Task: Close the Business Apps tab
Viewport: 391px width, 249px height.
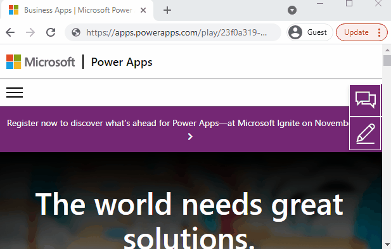Action: point(143,10)
